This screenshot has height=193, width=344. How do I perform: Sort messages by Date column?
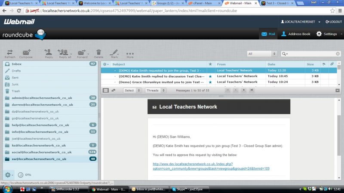point(271,64)
